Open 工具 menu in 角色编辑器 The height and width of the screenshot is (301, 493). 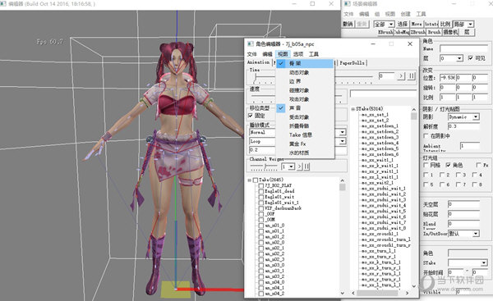tap(314, 54)
